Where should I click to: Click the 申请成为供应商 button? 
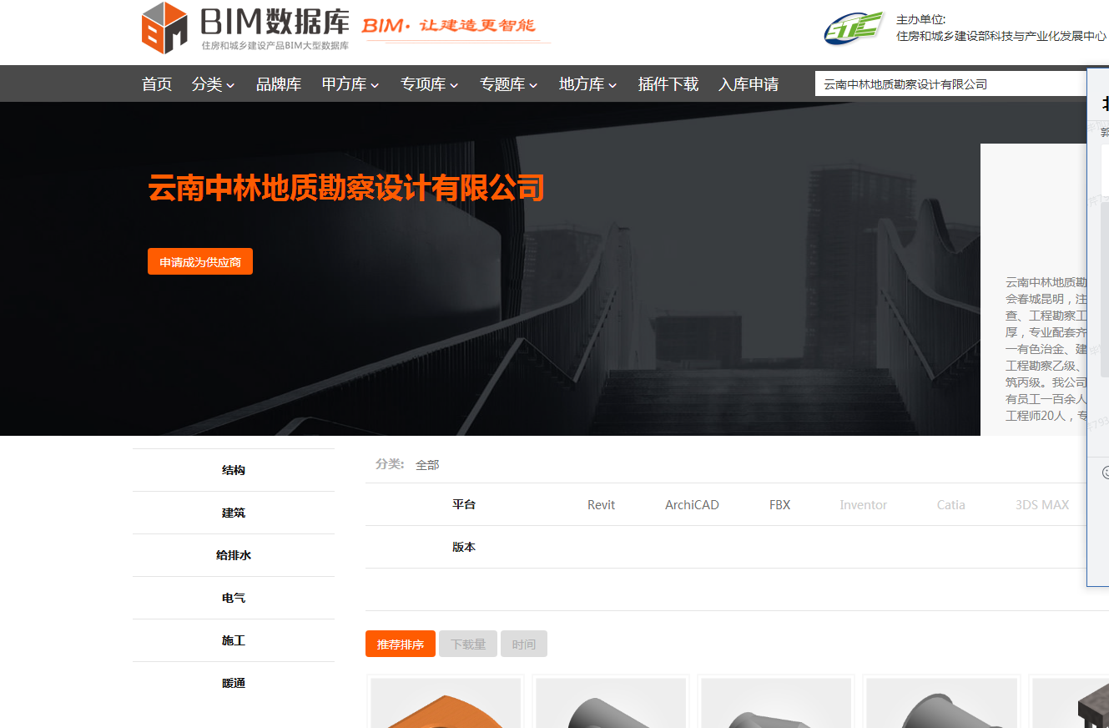click(200, 261)
